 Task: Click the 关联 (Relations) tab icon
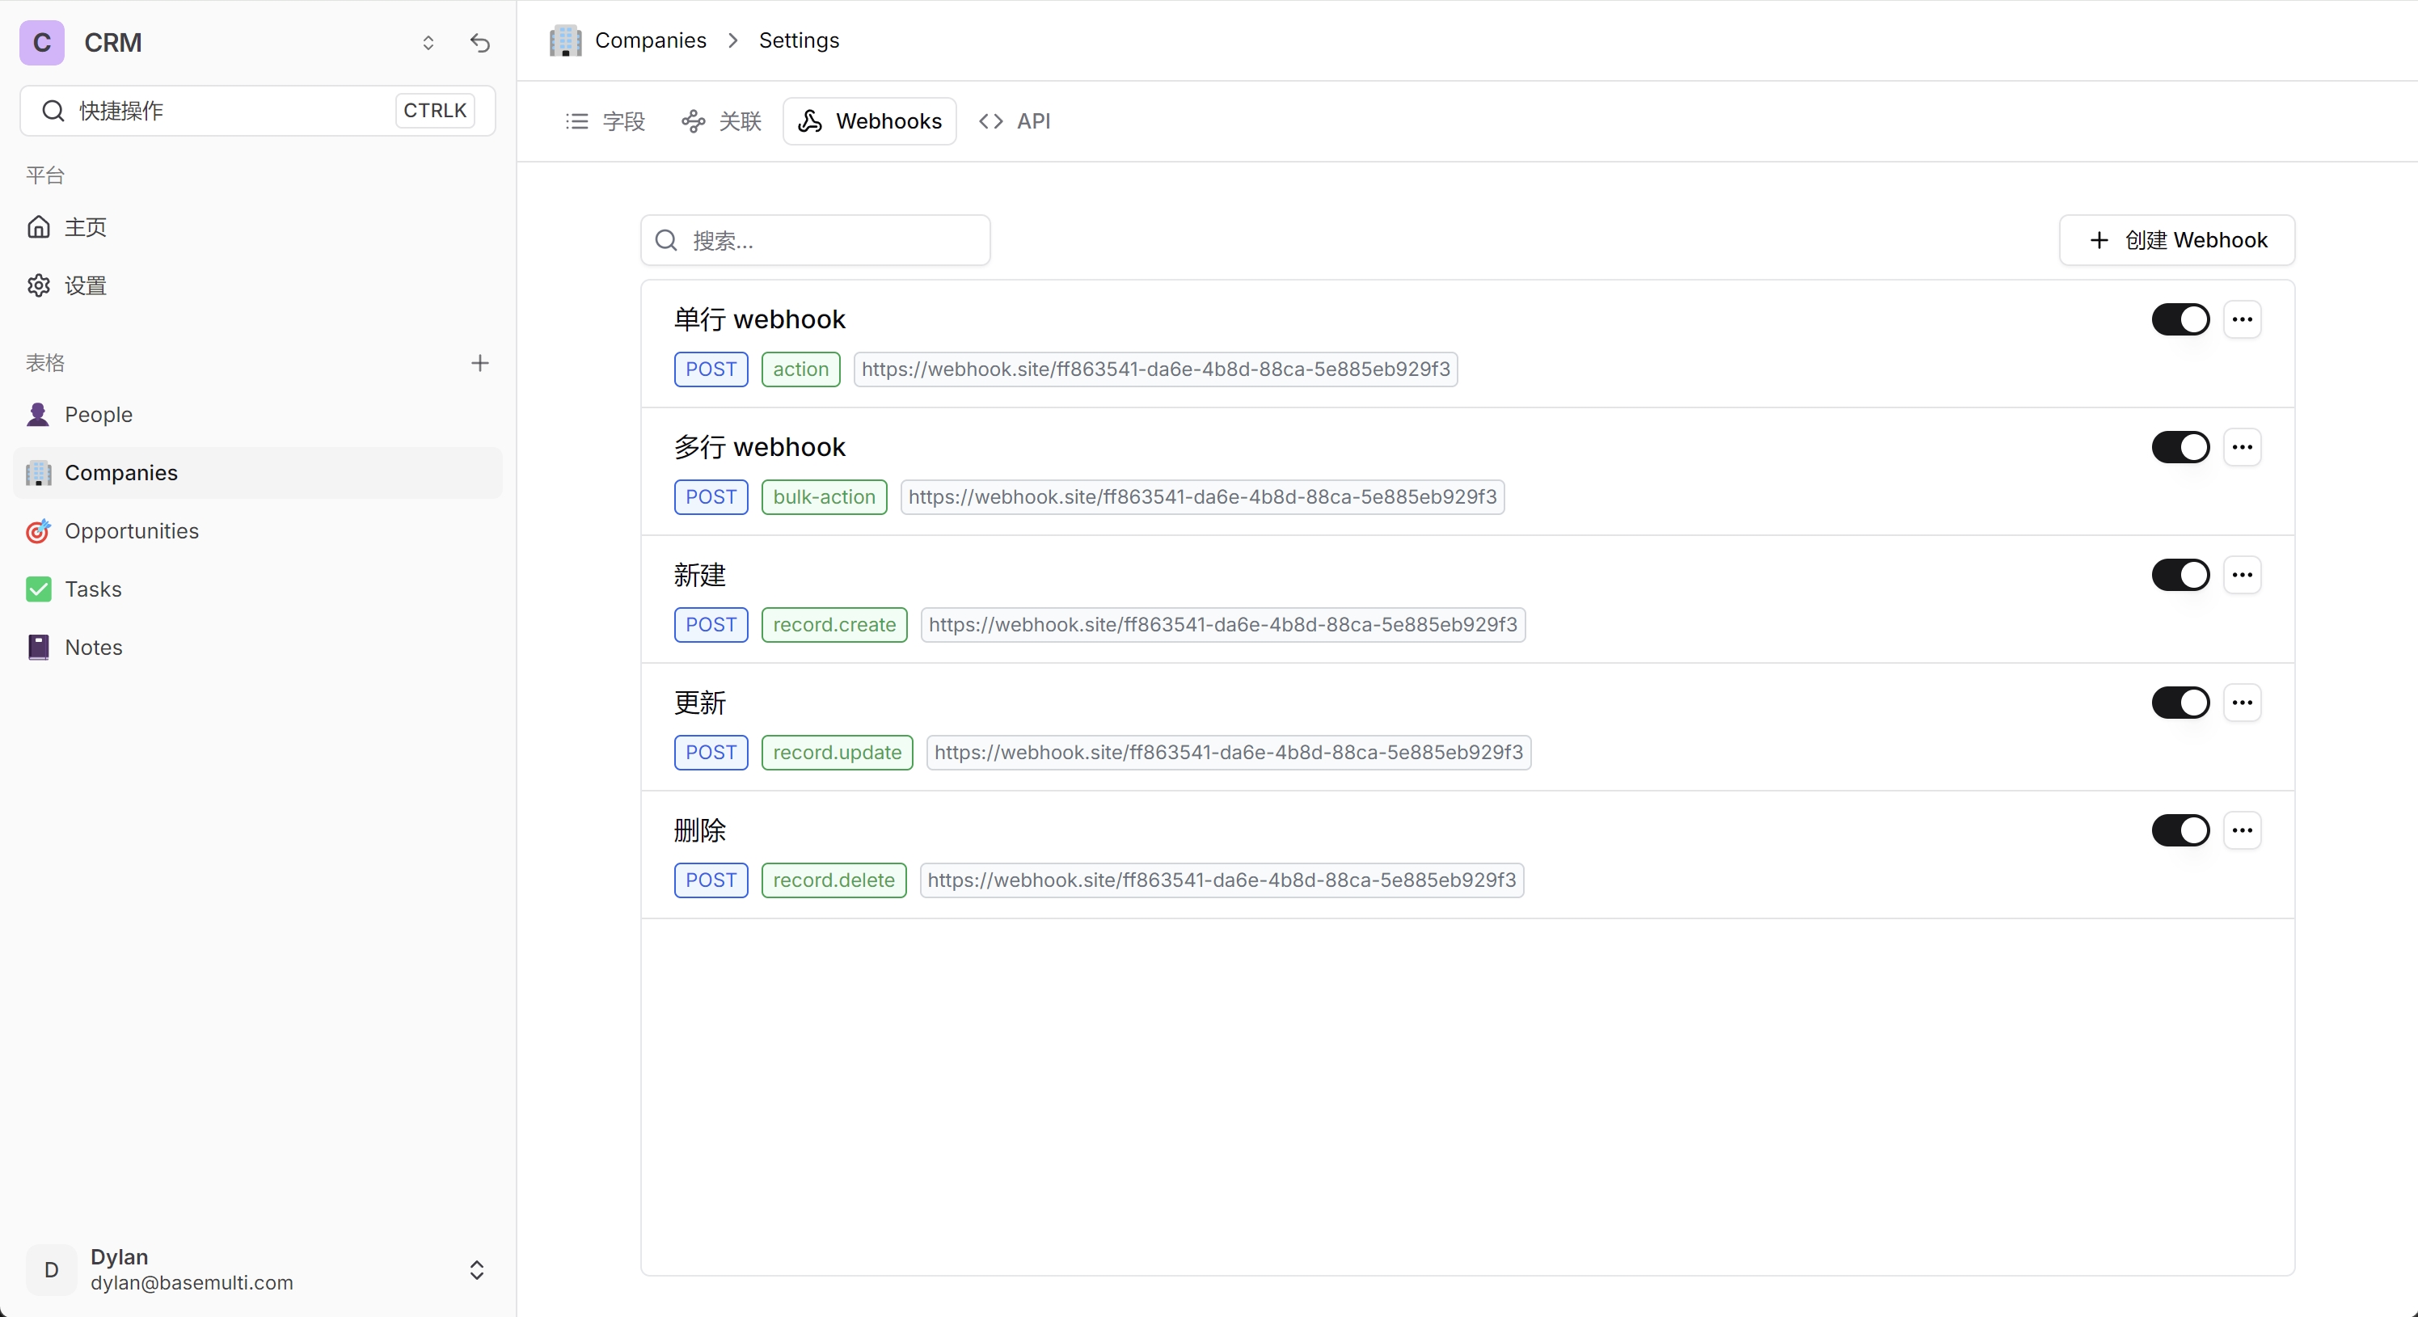pyautogui.click(x=693, y=120)
